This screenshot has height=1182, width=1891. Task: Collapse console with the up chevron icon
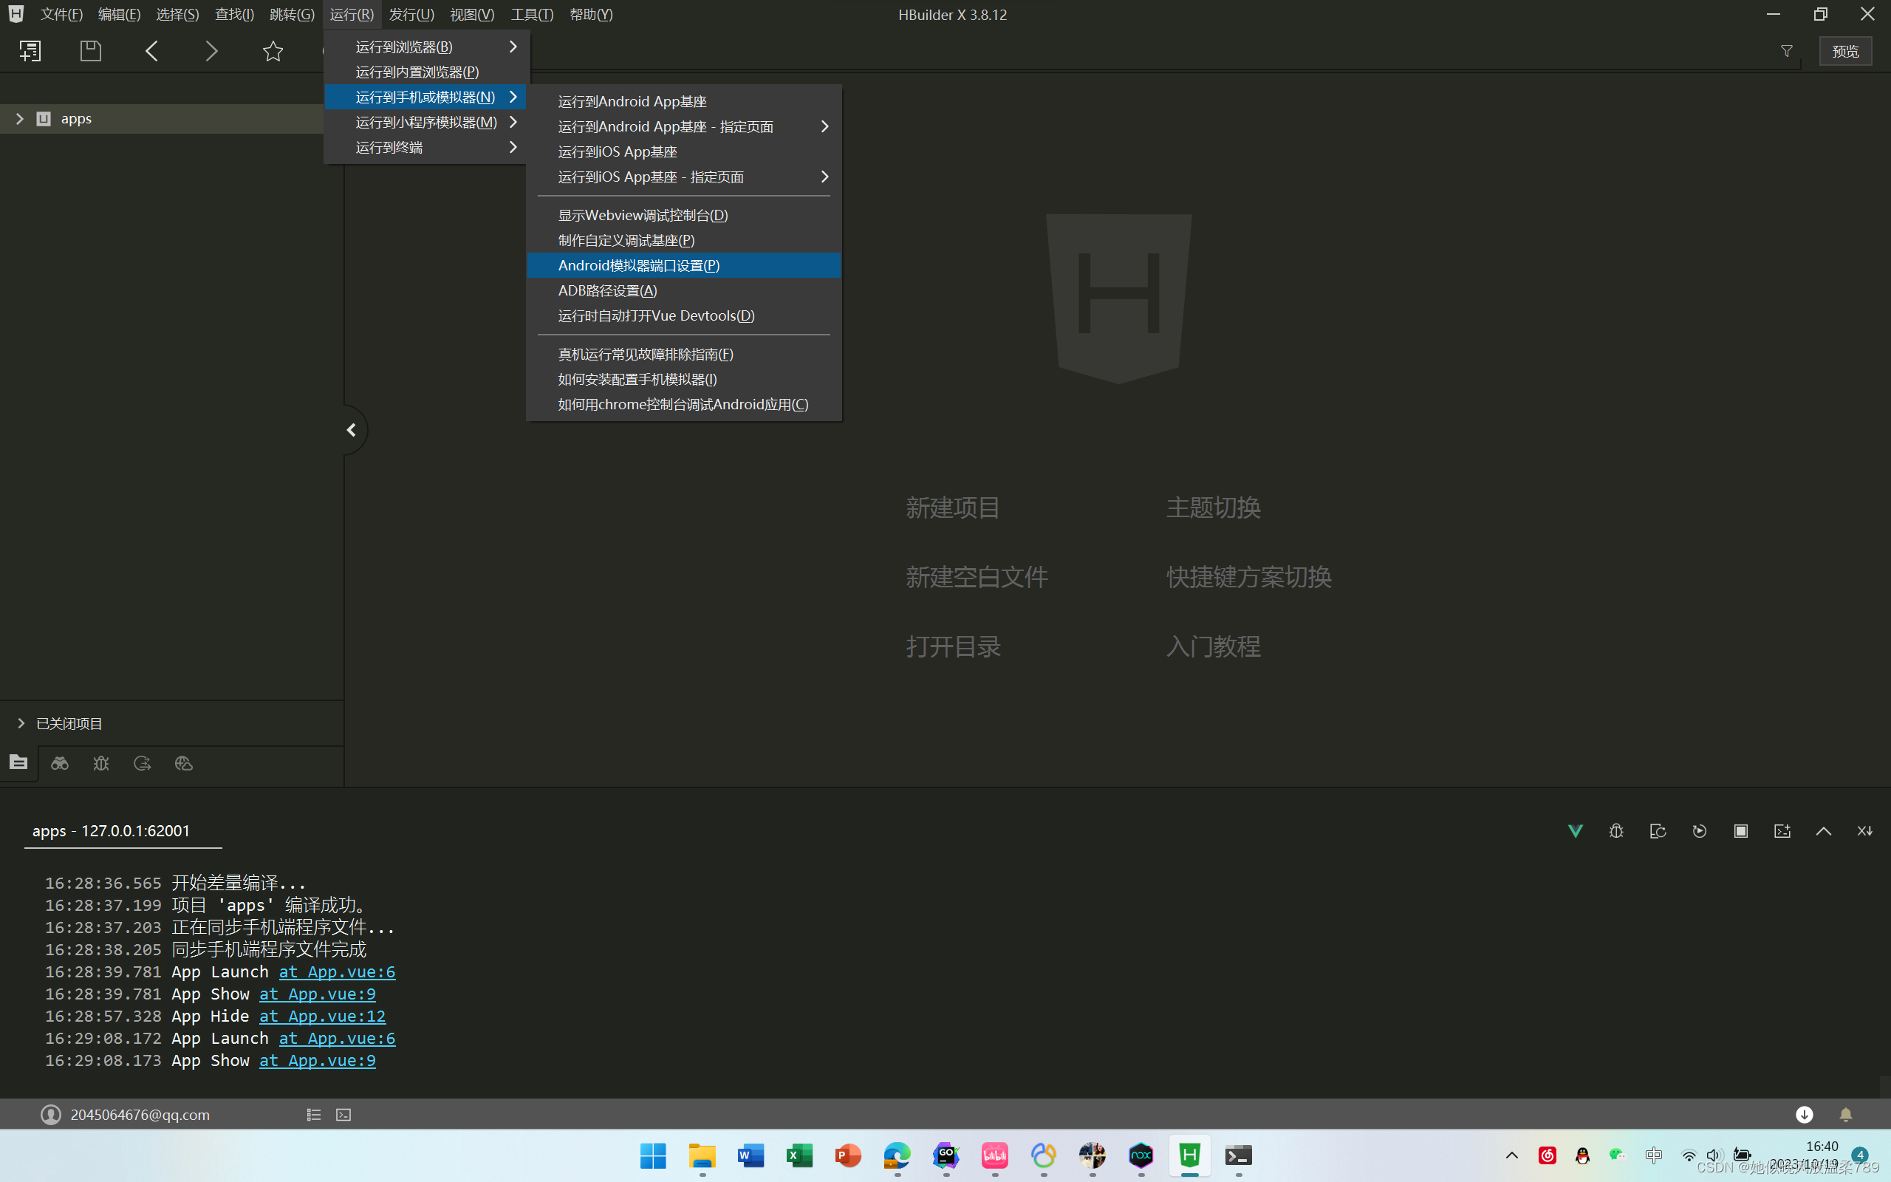tap(1823, 831)
